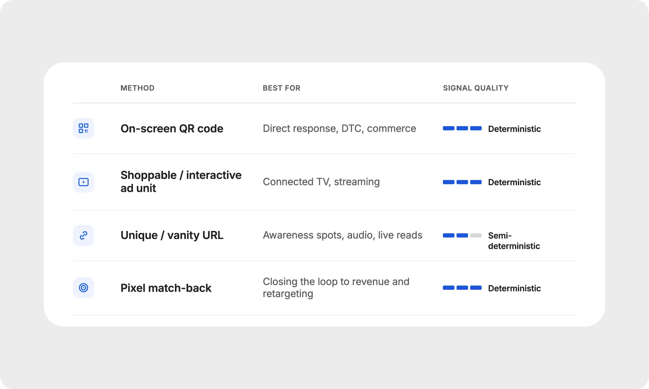Click the BEST FOR column header
The width and height of the screenshot is (649, 389).
click(282, 88)
